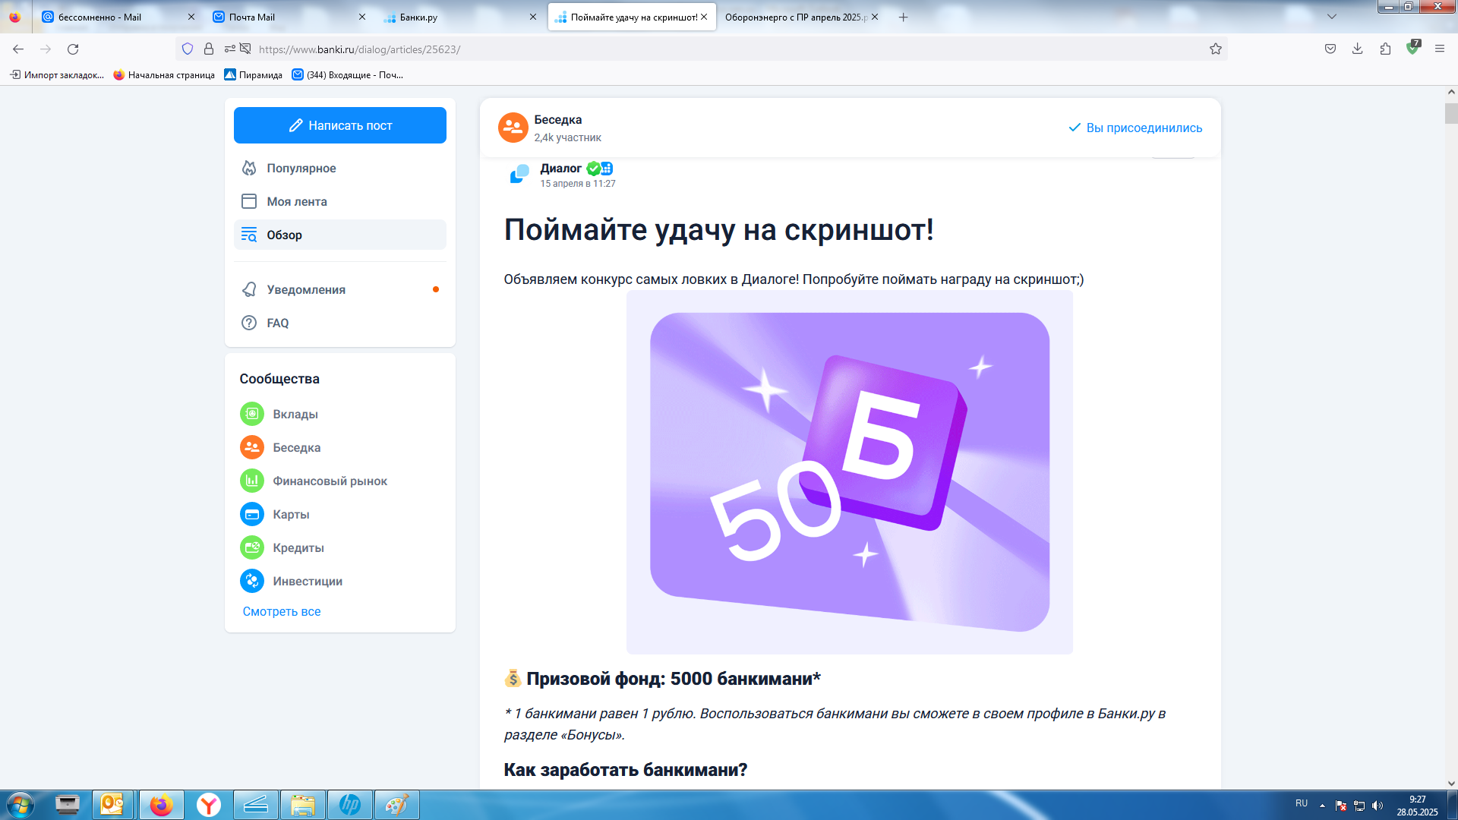Click the volume speaker tray icon
1458x820 pixels.
(x=1378, y=806)
